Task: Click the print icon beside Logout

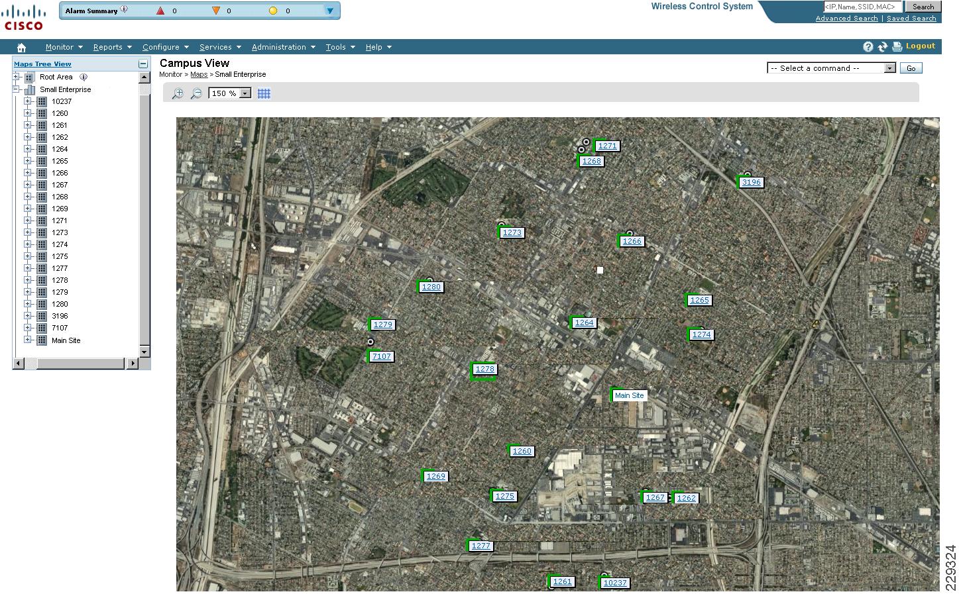Action: coord(897,46)
